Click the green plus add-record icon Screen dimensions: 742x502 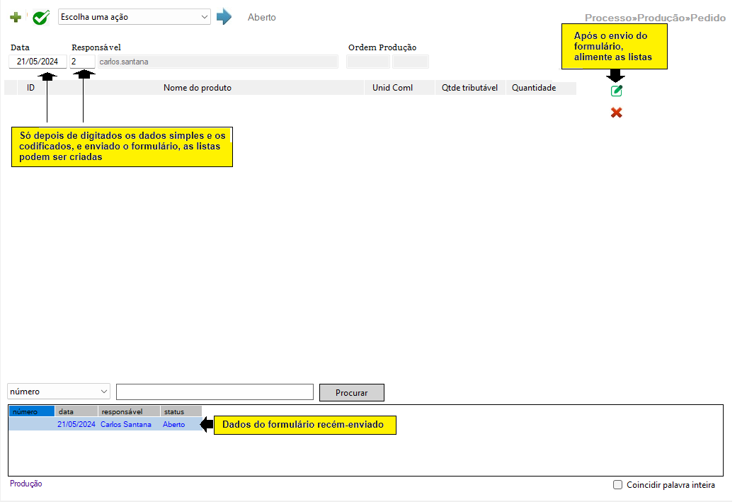tap(15, 18)
